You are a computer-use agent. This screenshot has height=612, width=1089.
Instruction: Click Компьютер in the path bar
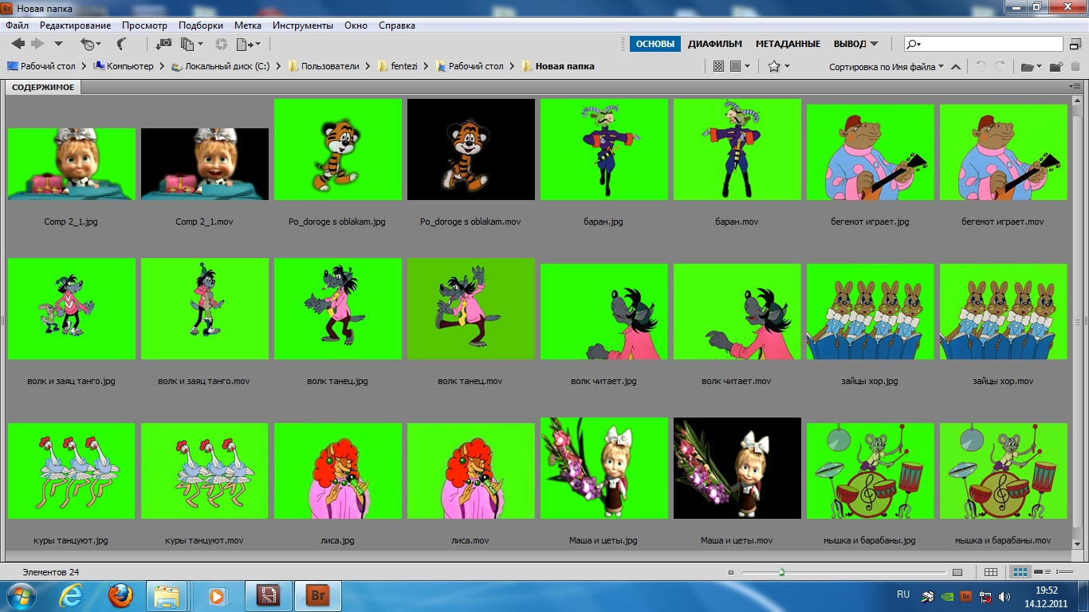coord(123,66)
